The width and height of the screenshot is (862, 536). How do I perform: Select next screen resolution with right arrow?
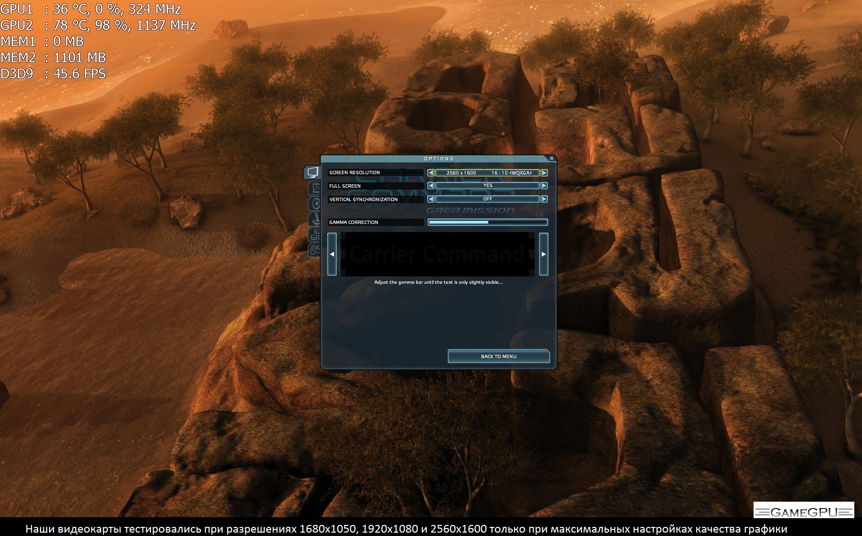click(x=544, y=173)
